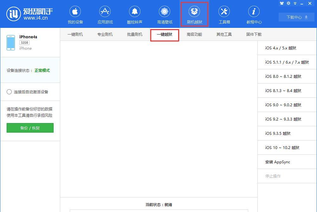Open the 我的设备 section with apple icon

[75, 15]
